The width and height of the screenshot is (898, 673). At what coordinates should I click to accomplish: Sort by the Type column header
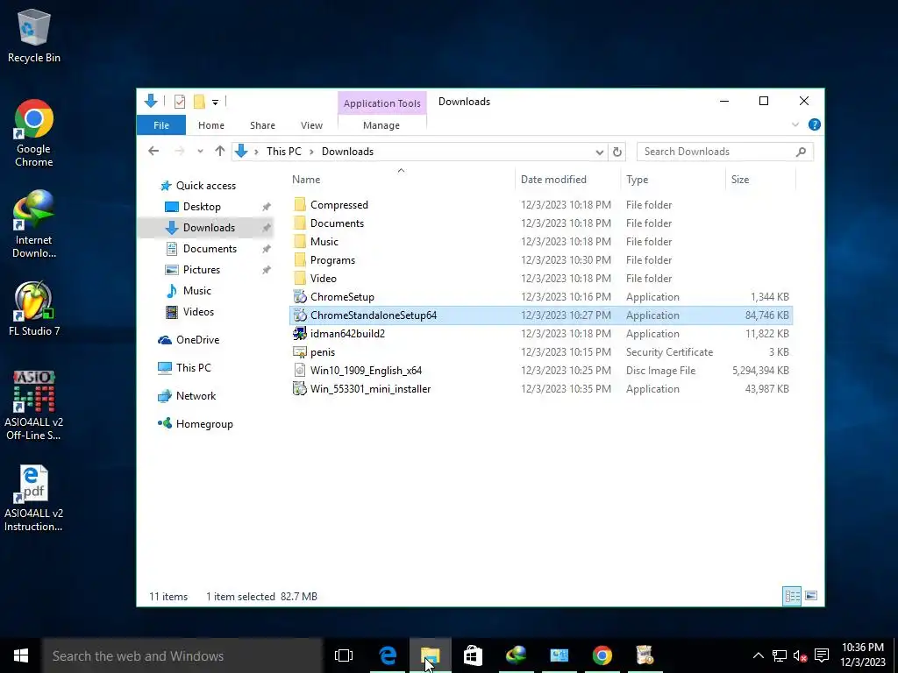[x=673, y=179]
